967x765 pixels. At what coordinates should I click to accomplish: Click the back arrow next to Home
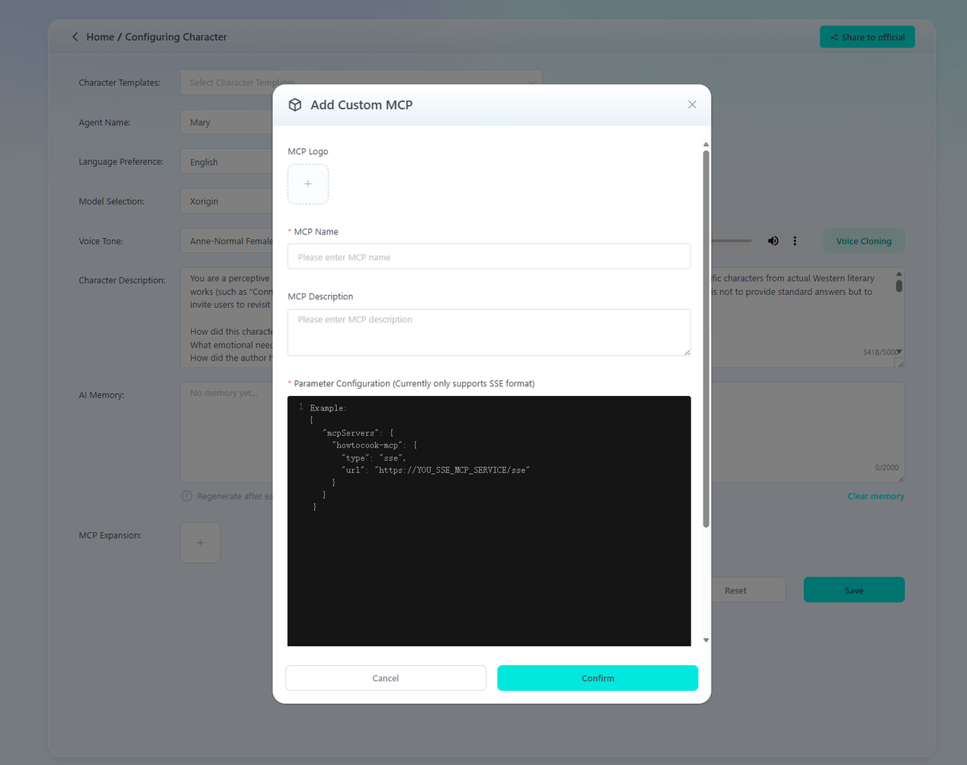[x=75, y=37]
